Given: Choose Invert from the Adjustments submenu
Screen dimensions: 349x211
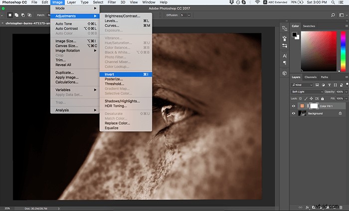Looking at the screenshot, I should [x=126, y=74].
